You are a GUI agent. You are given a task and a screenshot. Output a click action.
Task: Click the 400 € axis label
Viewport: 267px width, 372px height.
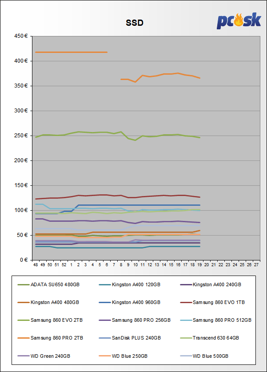click(21, 61)
